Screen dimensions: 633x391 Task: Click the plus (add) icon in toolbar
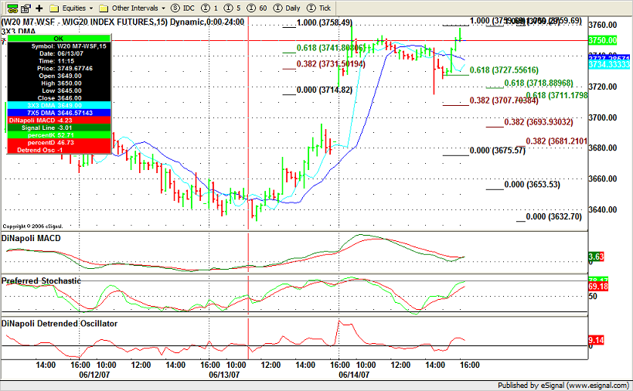click(39, 8)
